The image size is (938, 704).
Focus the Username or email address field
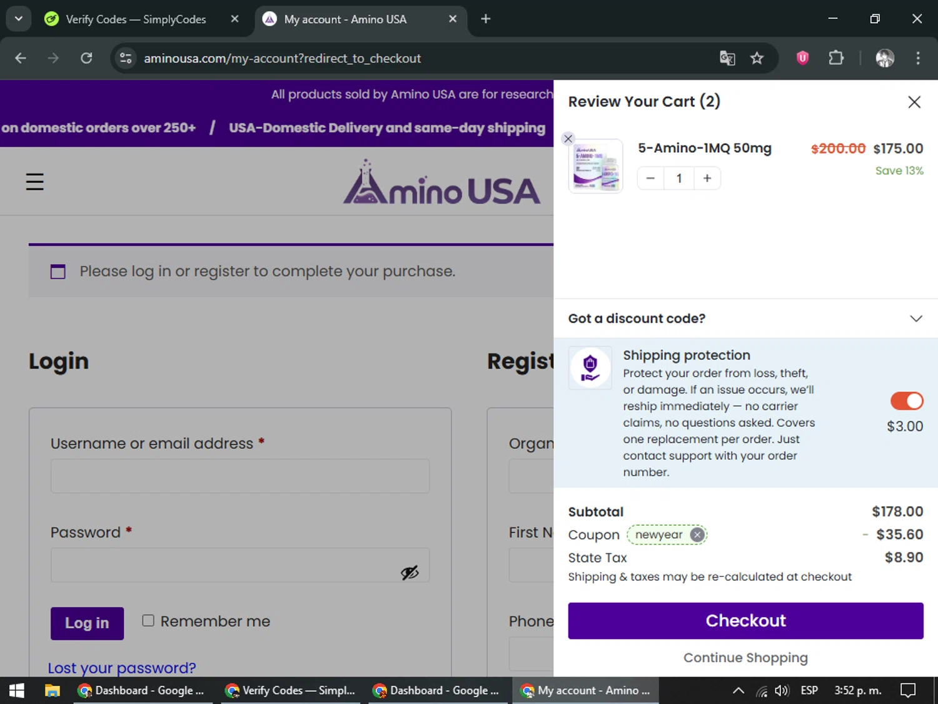click(240, 476)
